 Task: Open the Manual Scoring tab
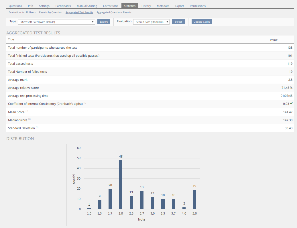click(x=87, y=6)
